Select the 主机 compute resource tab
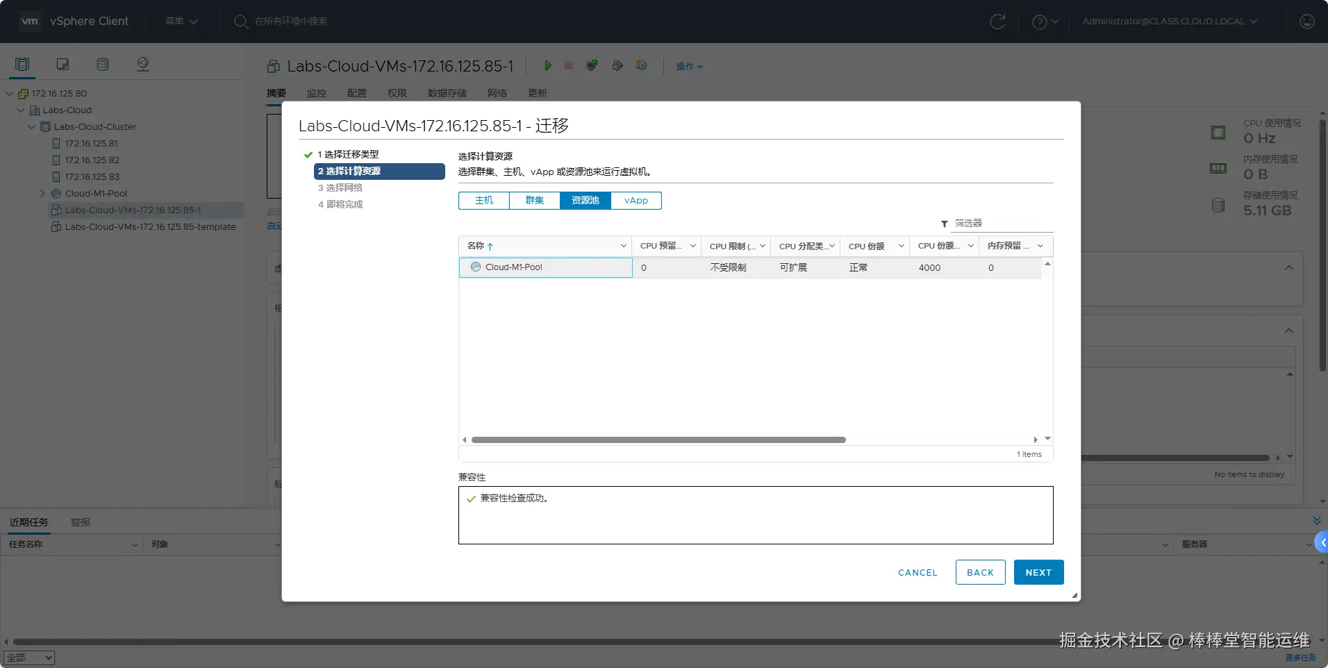 484,201
